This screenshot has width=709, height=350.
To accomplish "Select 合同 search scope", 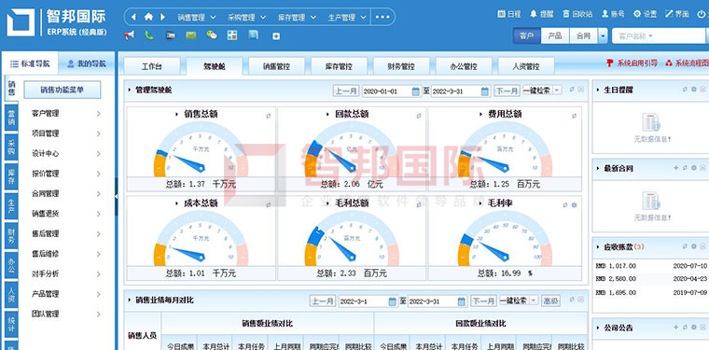I will tap(583, 35).
